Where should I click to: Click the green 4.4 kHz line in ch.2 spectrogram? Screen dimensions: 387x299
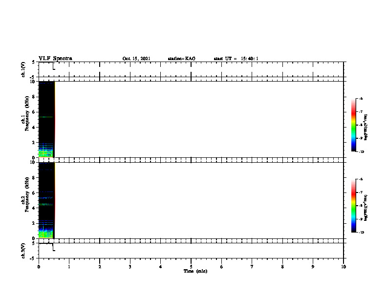tap(45, 205)
